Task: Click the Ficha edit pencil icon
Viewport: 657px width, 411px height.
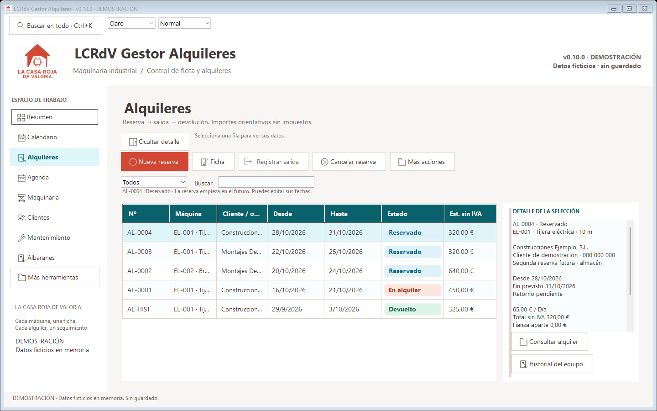Action: pyautogui.click(x=204, y=162)
